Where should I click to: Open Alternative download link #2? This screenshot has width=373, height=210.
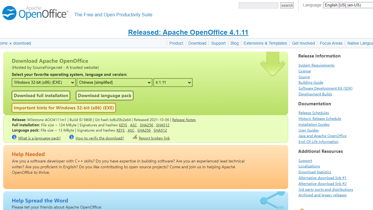pos(323,184)
